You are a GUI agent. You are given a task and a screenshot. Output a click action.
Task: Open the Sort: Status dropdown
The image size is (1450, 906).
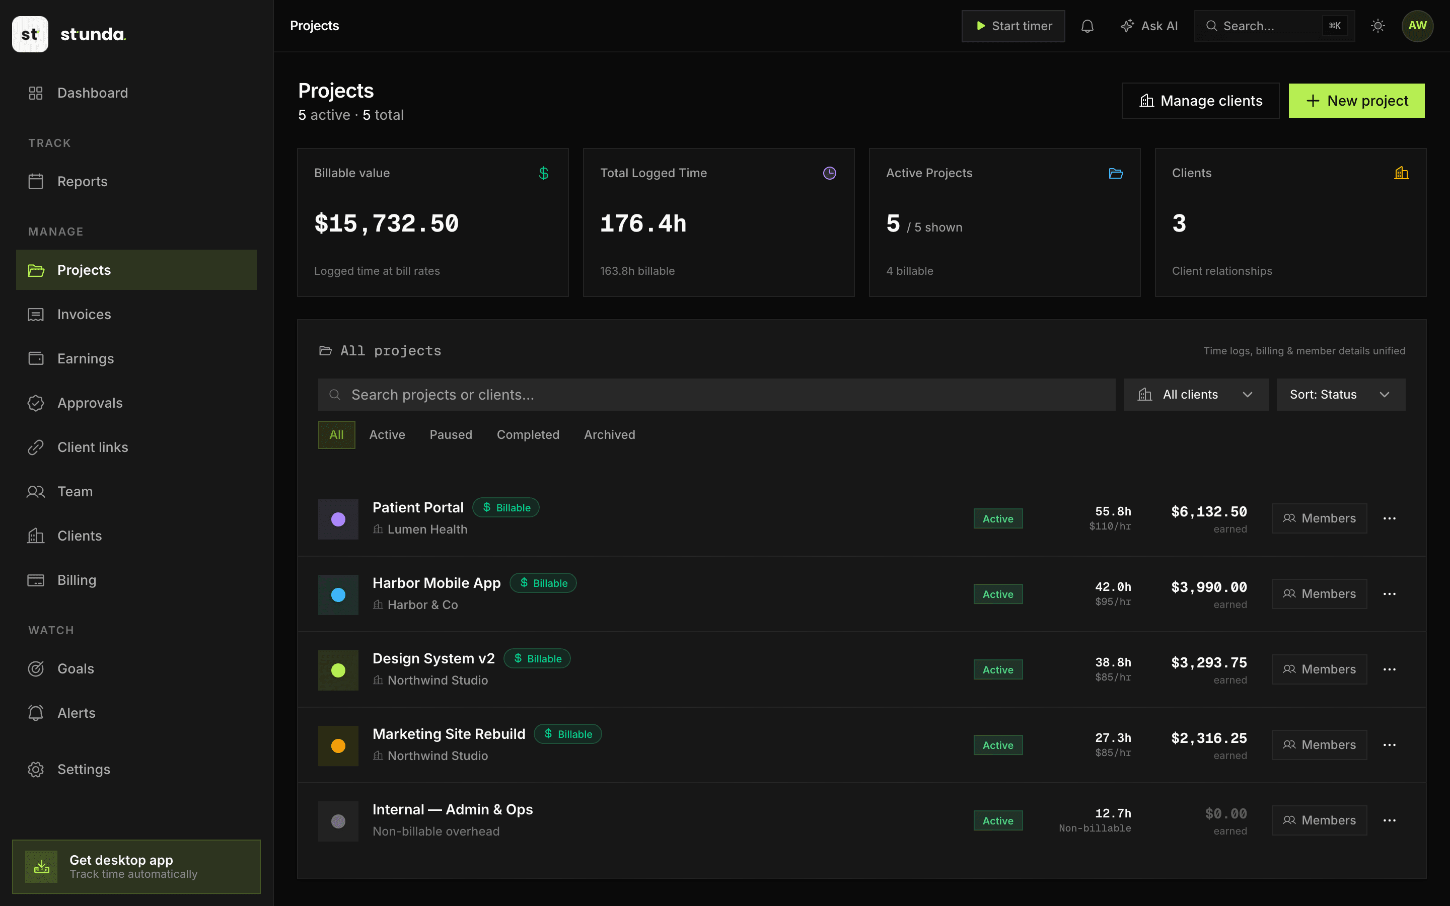coord(1340,394)
